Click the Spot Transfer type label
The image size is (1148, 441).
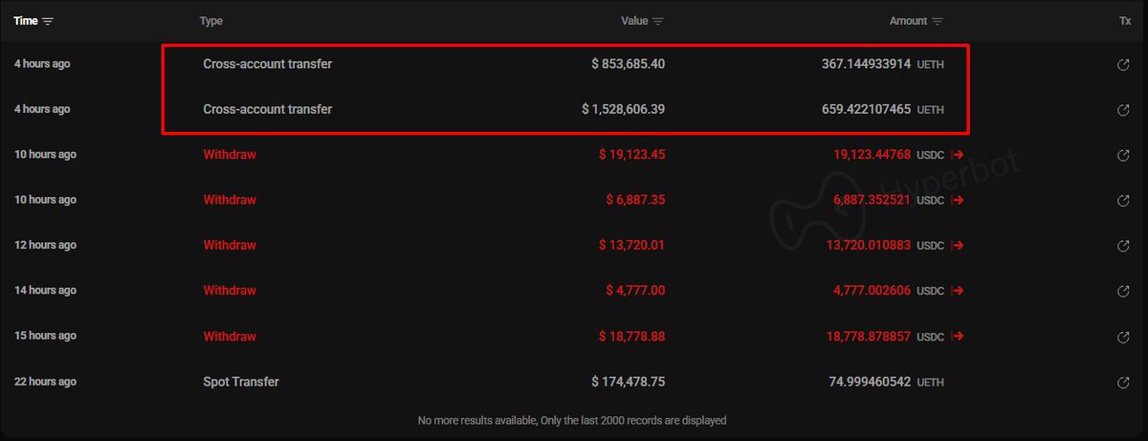pyautogui.click(x=241, y=382)
